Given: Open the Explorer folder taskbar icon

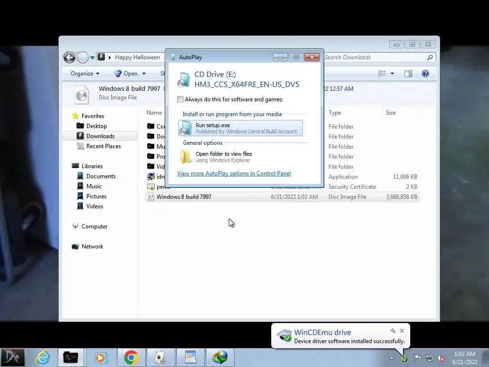Looking at the screenshot, I should click(71, 357).
